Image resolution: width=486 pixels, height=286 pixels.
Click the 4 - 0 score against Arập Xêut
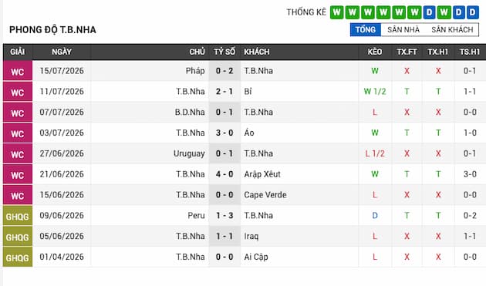224,174
